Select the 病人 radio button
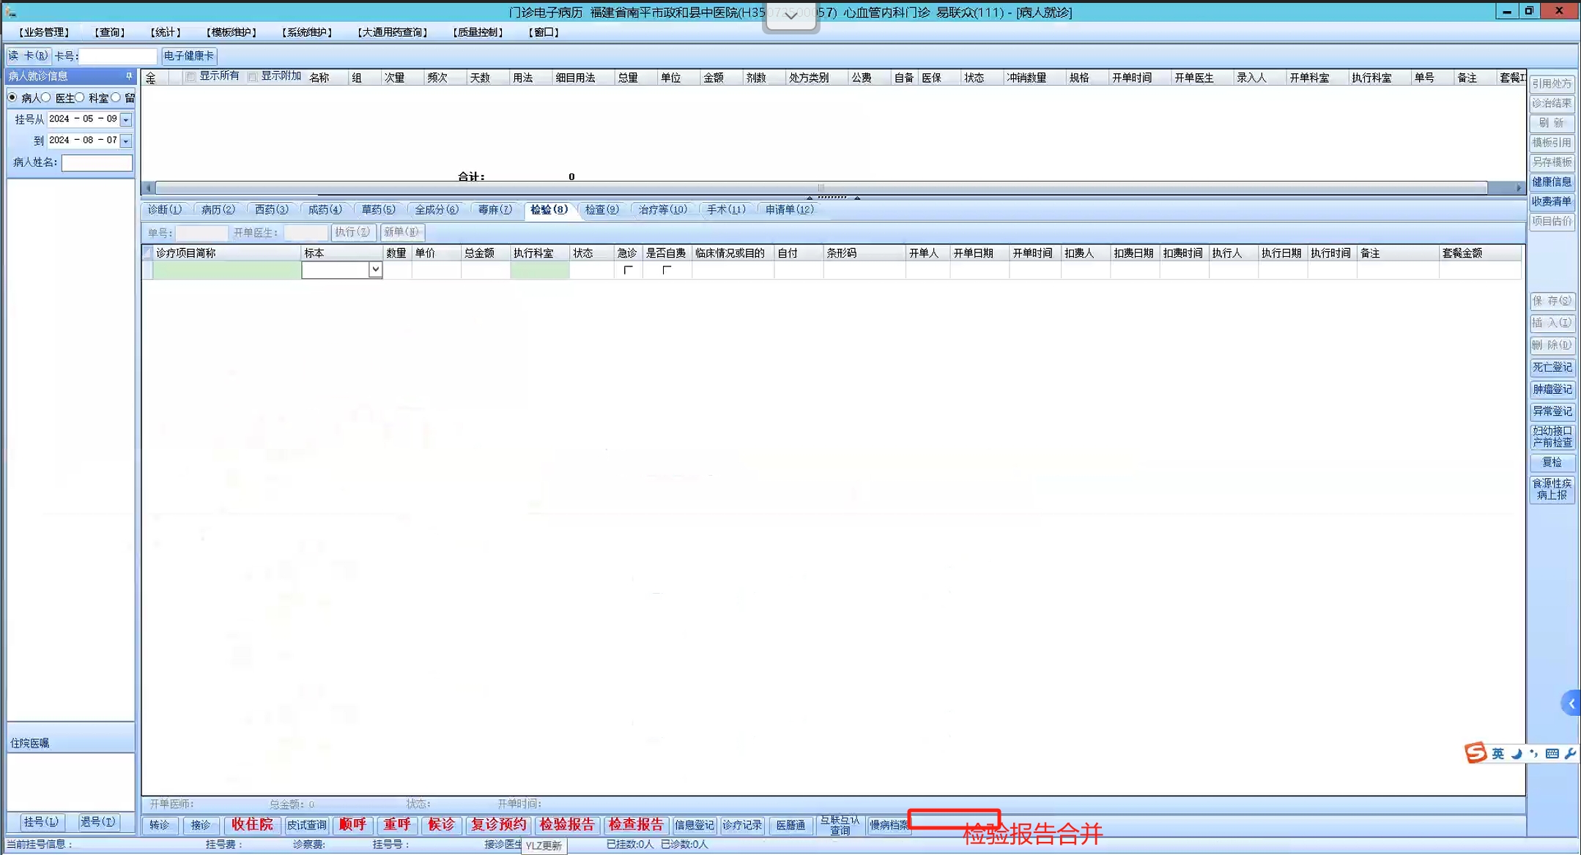The height and width of the screenshot is (855, 1581). (x=12, y=97)
